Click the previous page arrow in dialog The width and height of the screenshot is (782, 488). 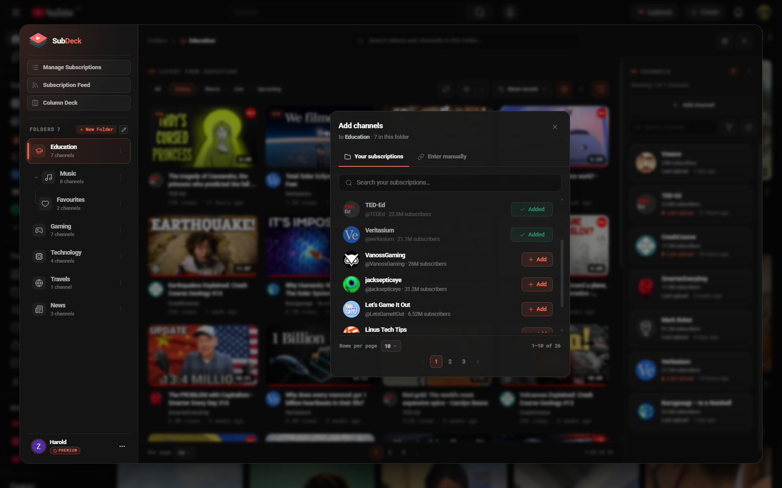(x=423, y=361)
